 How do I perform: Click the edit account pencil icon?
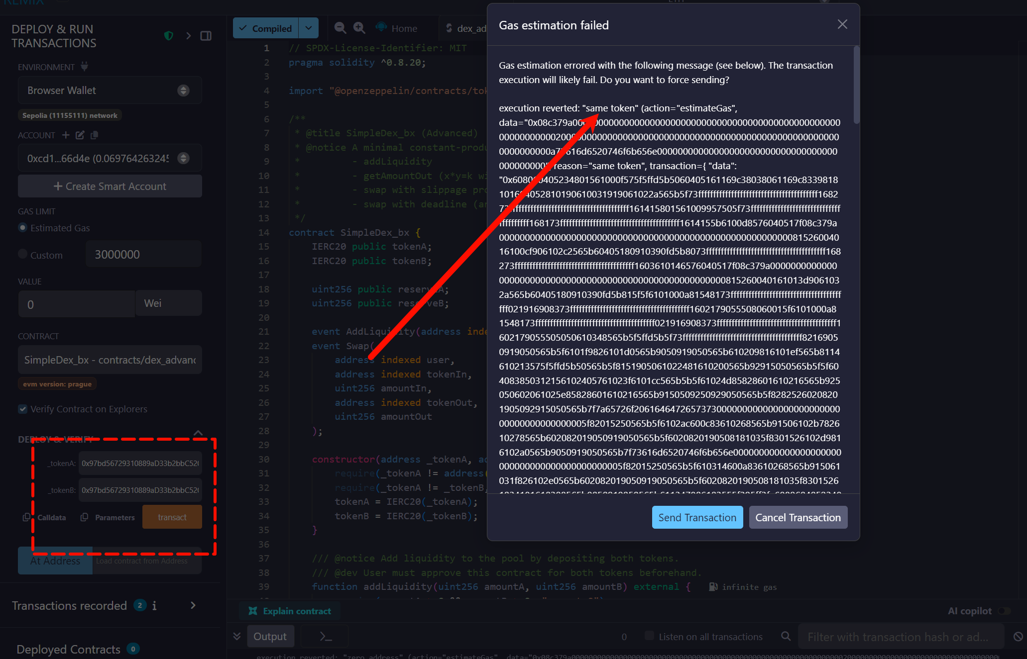[80, 135]
